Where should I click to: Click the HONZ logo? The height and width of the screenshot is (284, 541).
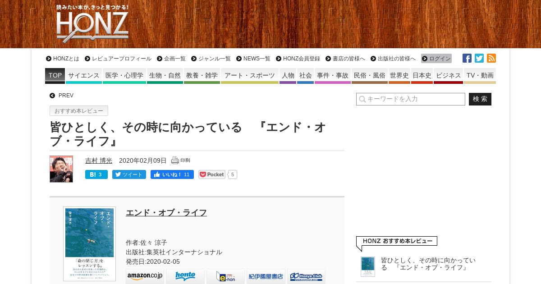(x=92, y=24)
